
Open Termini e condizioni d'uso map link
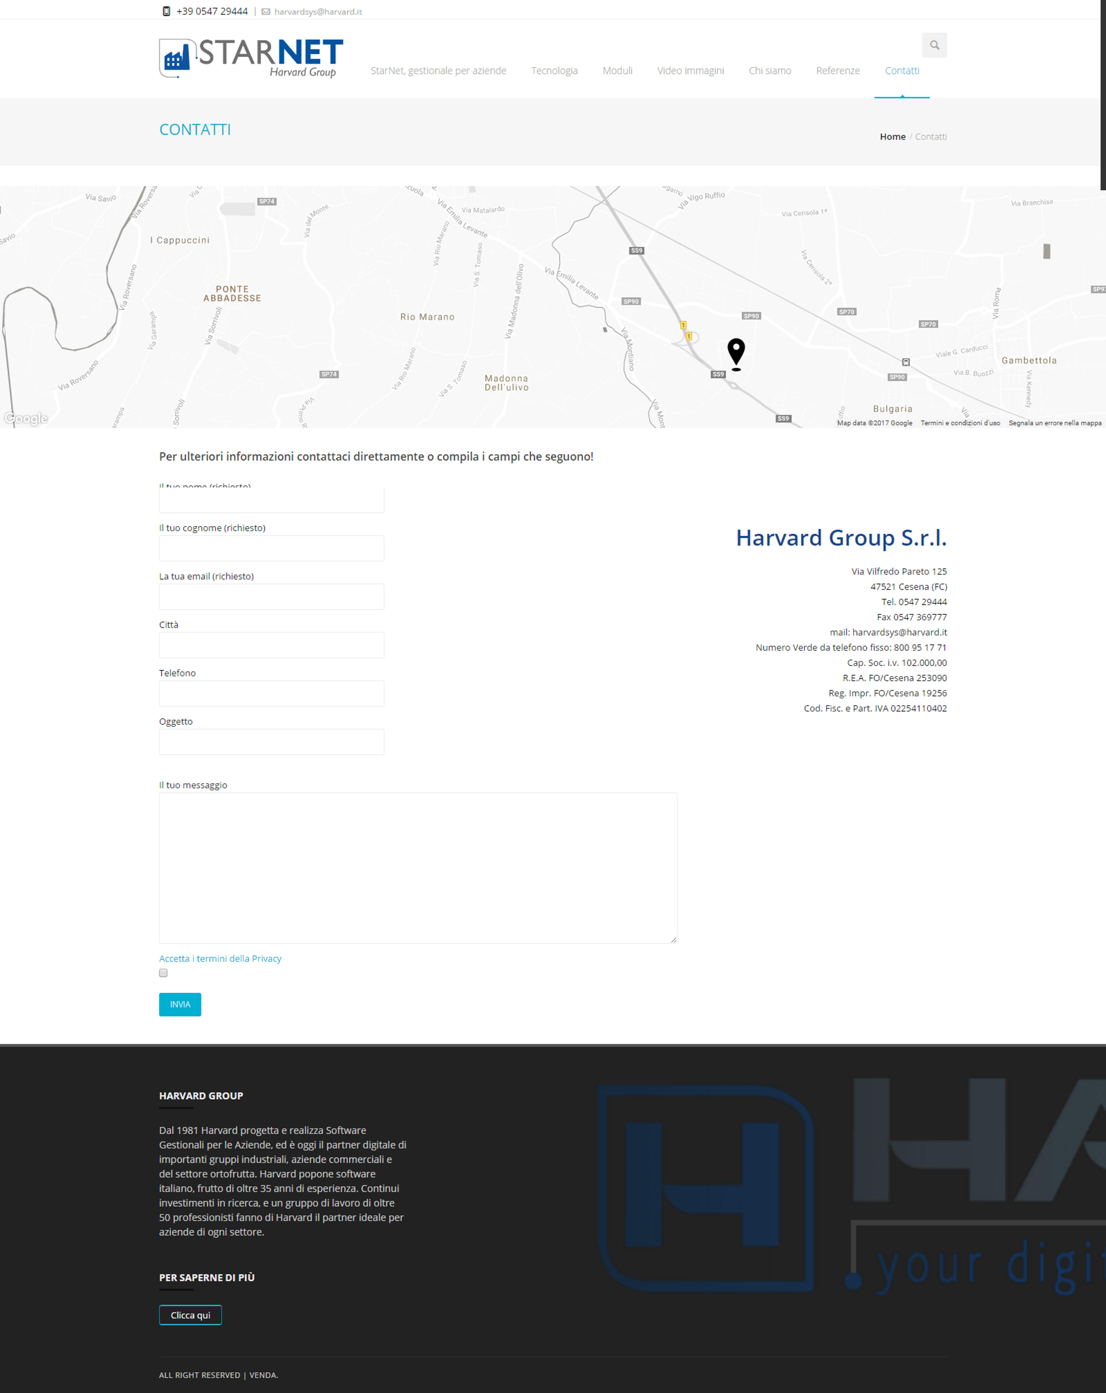[960, 423]
